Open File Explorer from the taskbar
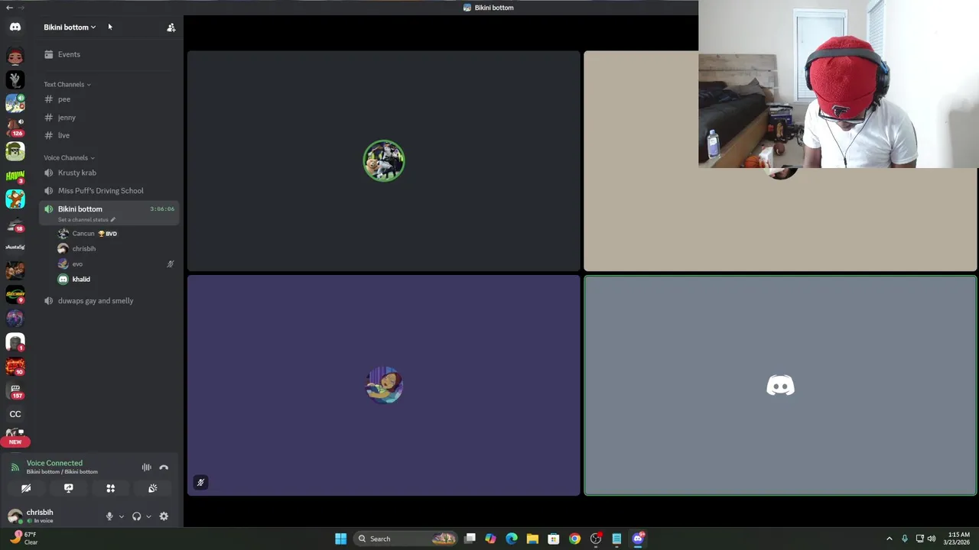The width and height of the screenshot is (979, 550). (x=532, y=539)
